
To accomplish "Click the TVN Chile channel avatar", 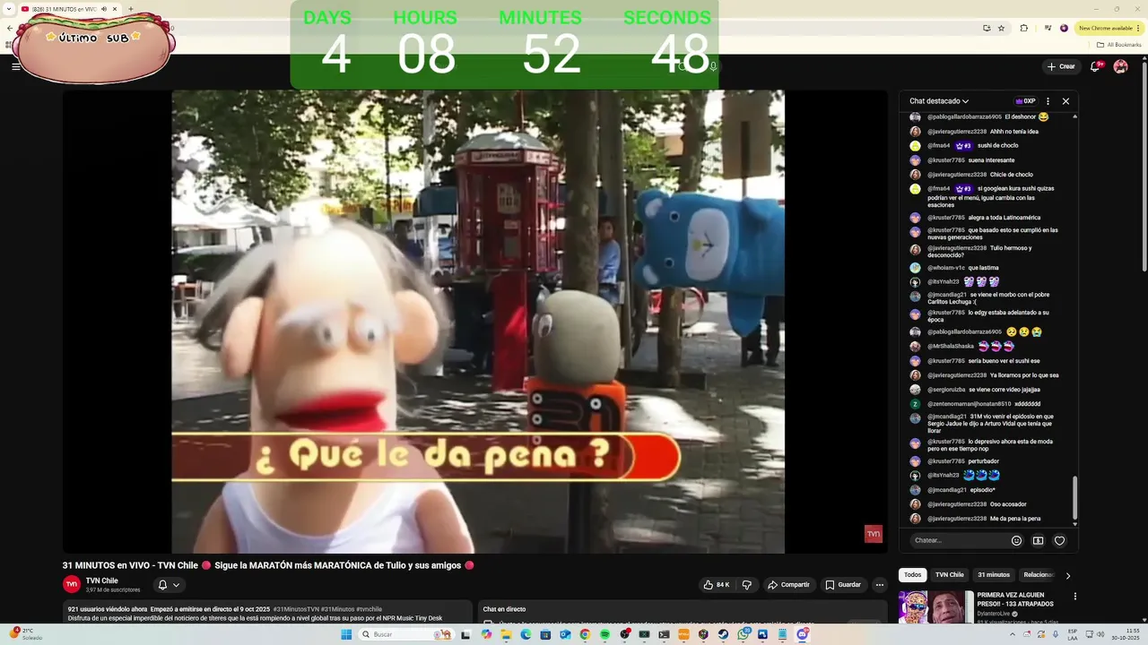I will pos(72,584).
